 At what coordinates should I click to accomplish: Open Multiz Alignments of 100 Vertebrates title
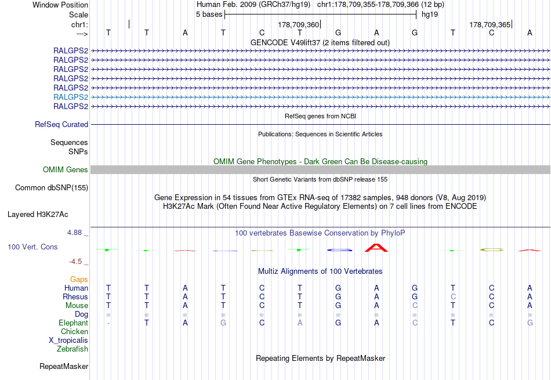click(x=320, y=272)
